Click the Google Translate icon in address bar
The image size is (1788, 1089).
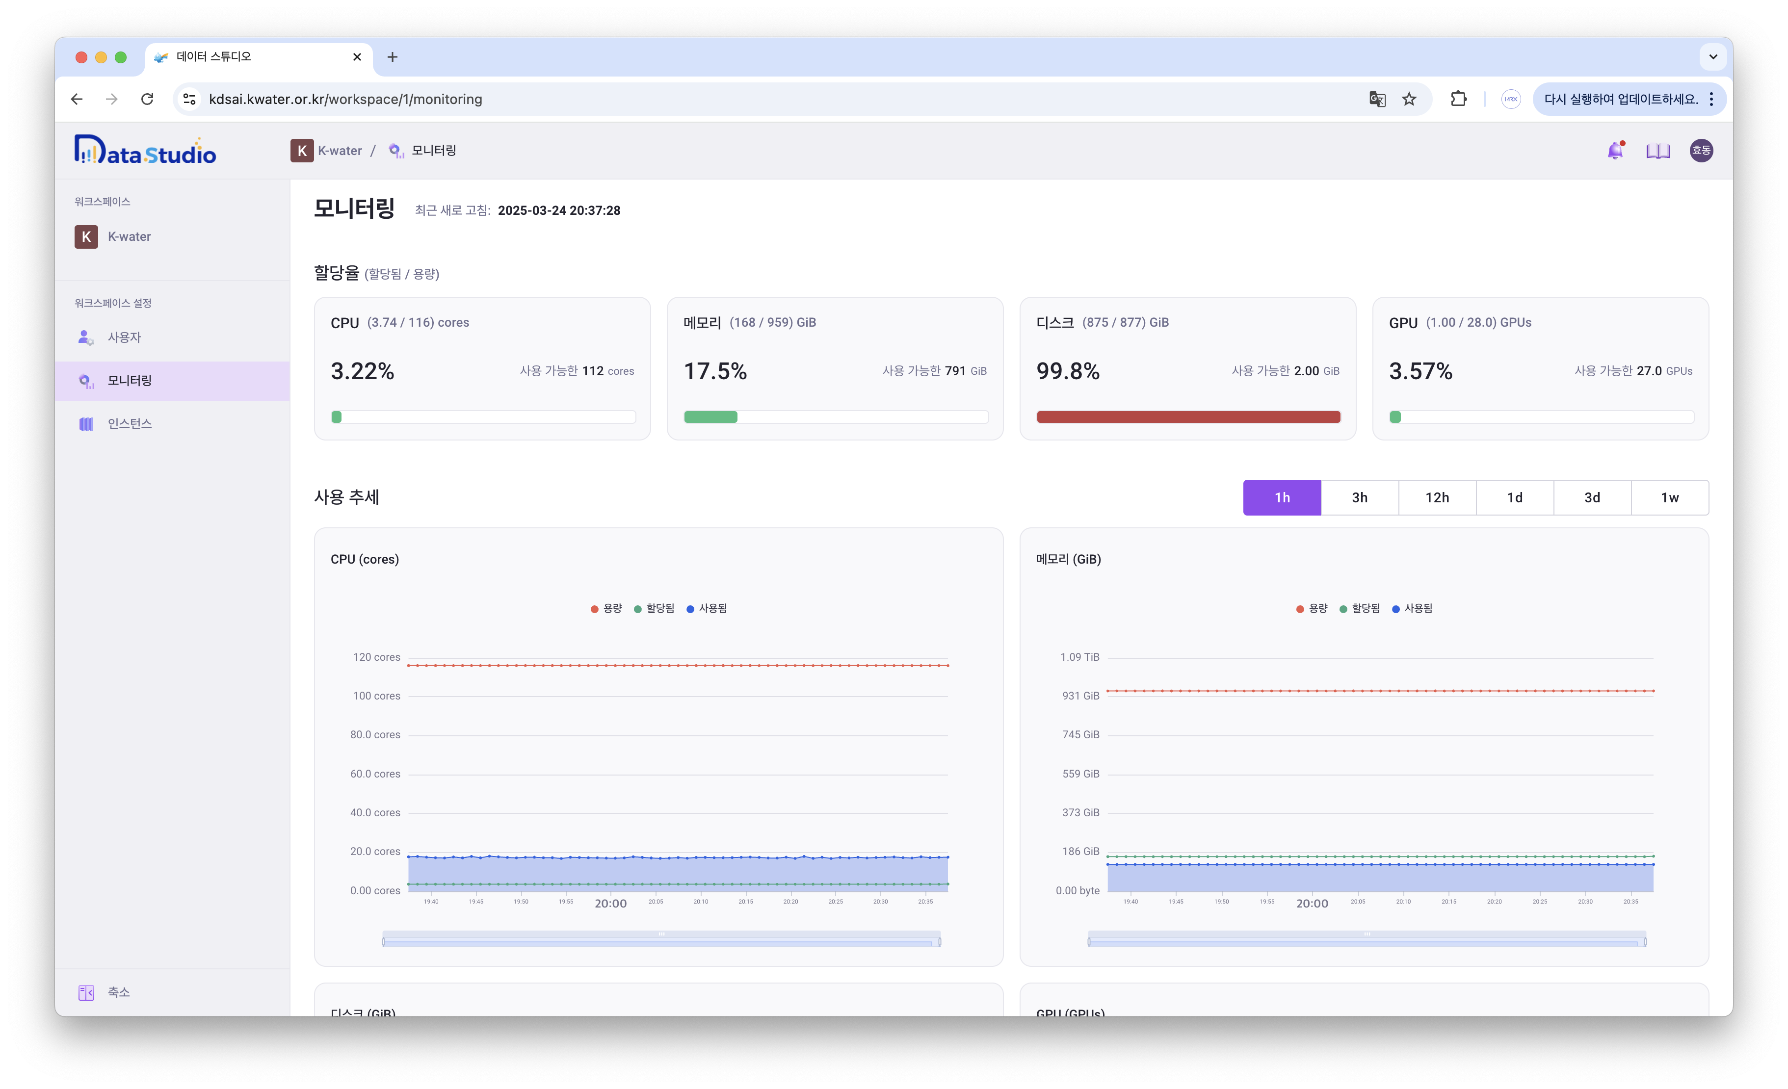1376,99
